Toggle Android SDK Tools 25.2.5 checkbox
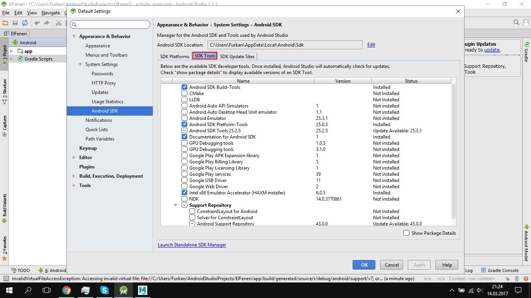The height and width of the screenshot is (298, 531). click(x=184, y=131)
